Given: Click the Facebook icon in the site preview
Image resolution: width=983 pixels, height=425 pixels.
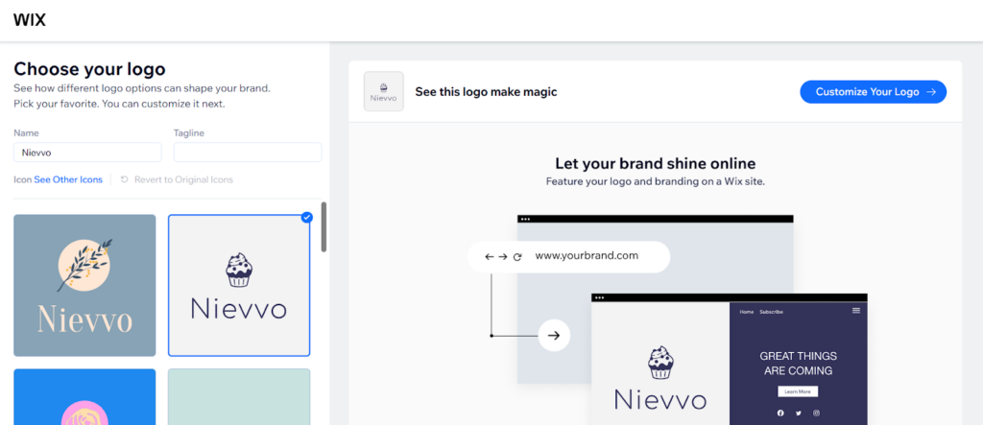Looking at the screenshot, I should (780, 413).
